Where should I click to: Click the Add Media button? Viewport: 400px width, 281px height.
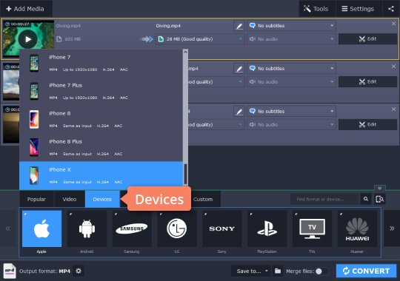25,9
